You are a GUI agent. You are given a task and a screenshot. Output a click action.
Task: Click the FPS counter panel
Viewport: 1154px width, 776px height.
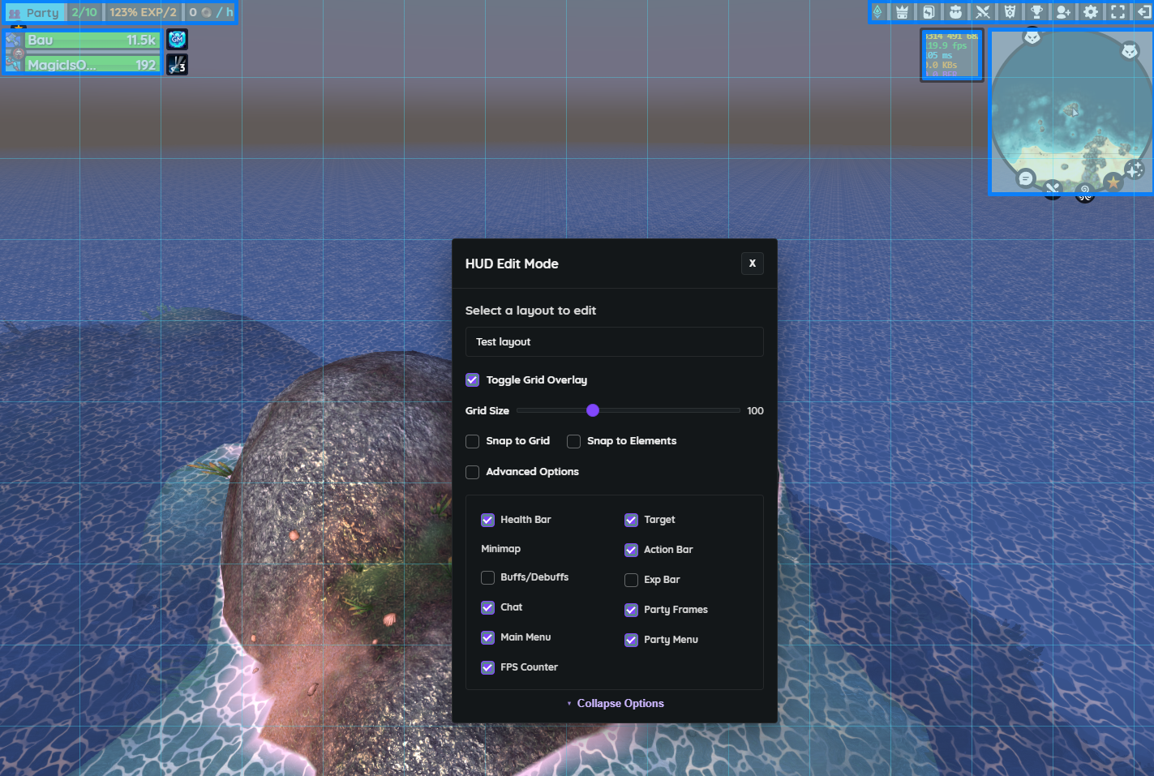point(951,55)
